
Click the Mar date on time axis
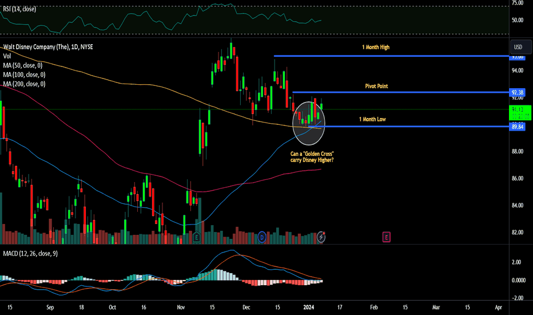point(436,307)
